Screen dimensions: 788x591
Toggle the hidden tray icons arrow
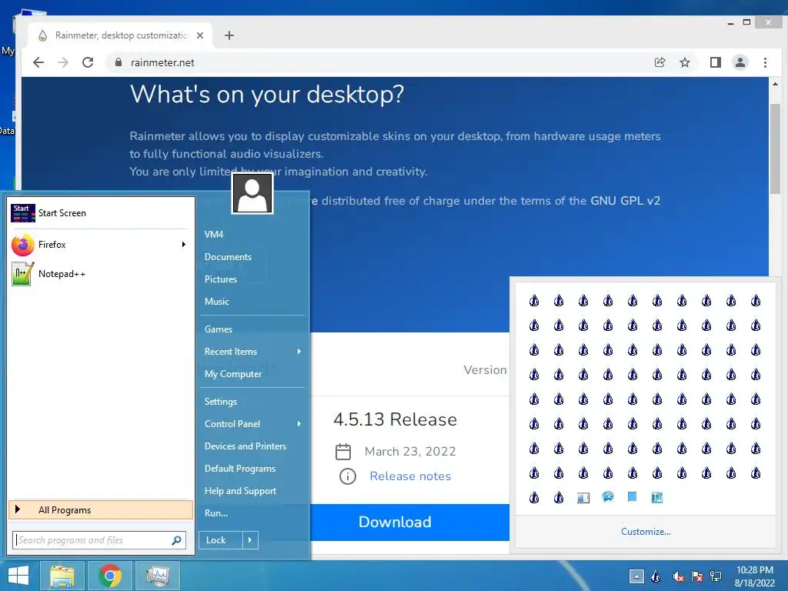(636, 576)
